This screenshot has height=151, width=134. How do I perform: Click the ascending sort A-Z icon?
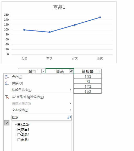(x=7, y=77)
